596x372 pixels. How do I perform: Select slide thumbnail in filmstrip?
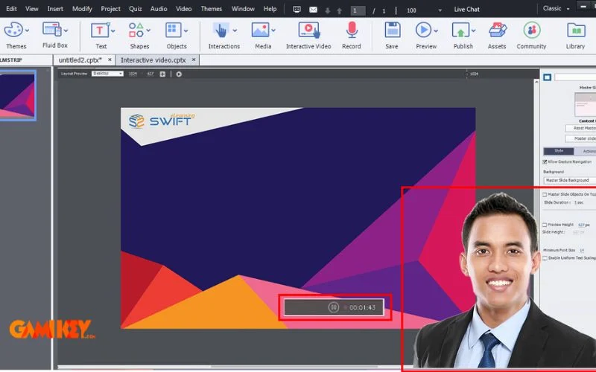point(17,95)
